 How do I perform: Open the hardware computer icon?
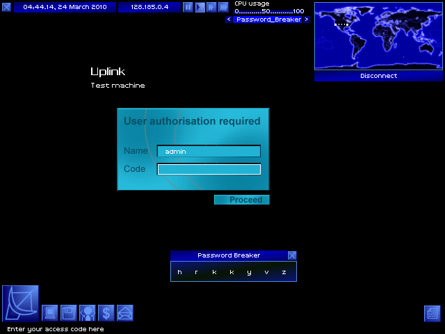pyautogui.click(x=50, y=313)
